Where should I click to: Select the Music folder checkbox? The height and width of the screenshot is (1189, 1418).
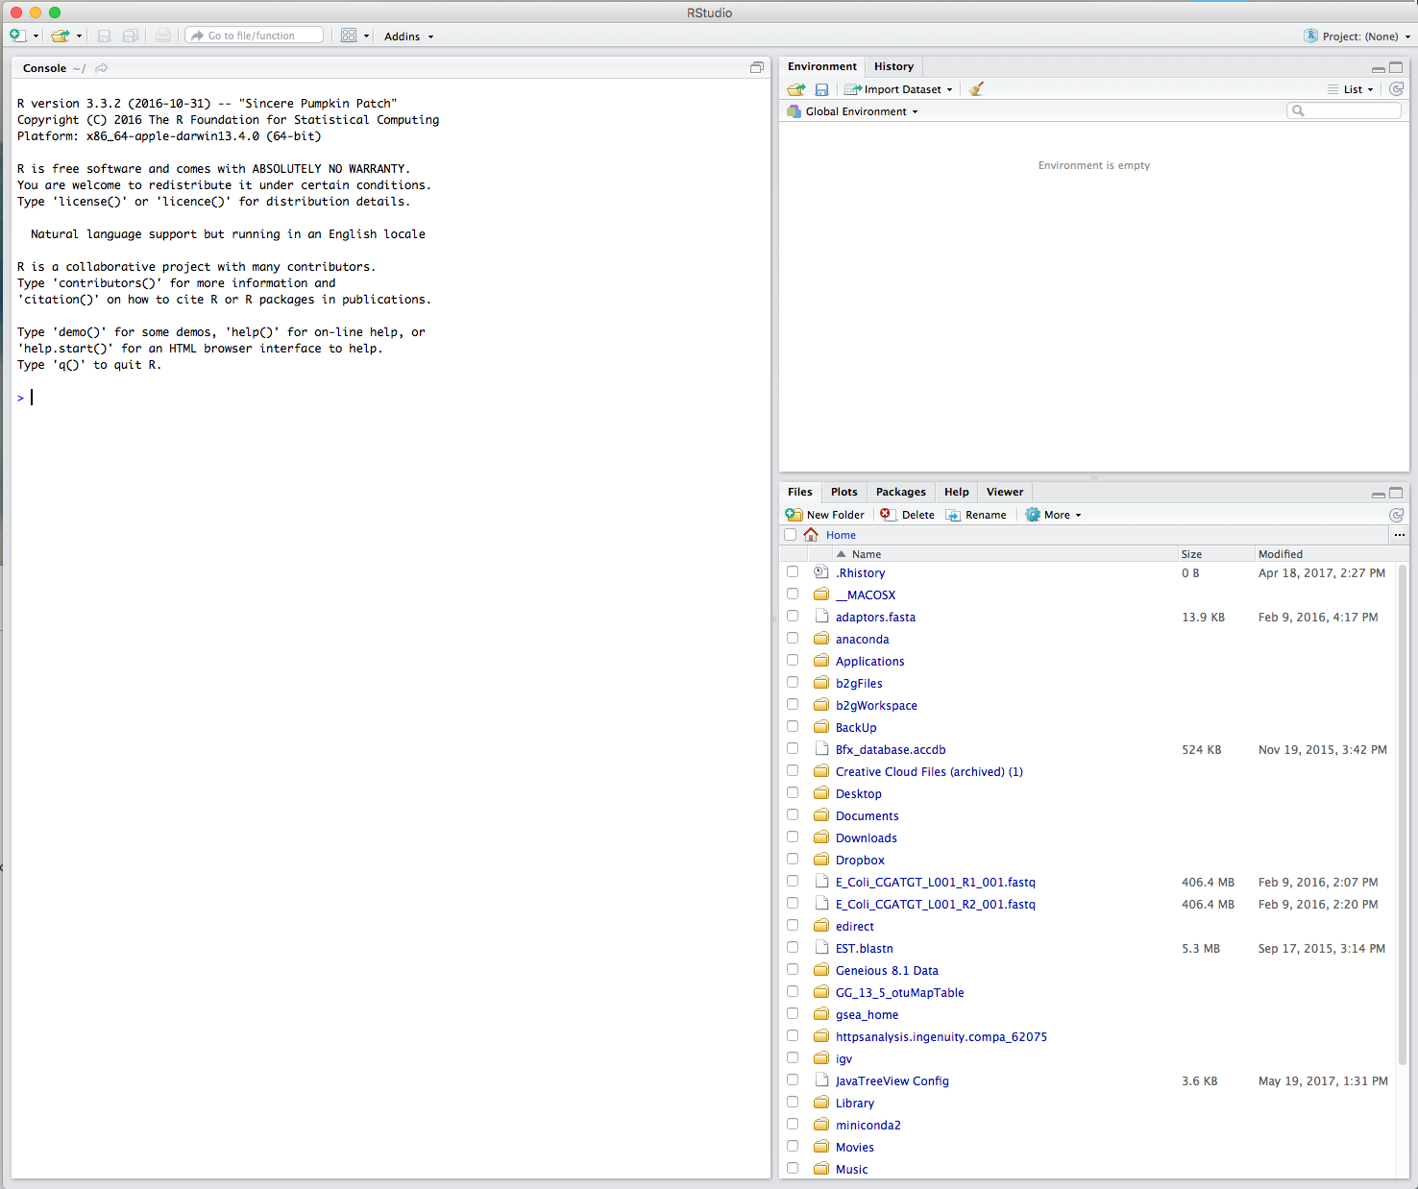pos(793,1168)
